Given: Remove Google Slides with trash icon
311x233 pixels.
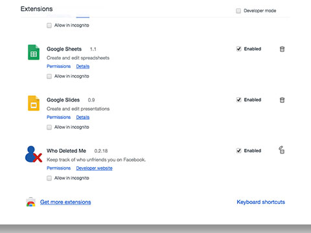Looking at the screenshot, I should point(282,100).
